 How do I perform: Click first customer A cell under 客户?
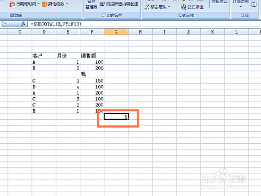coord(44,62)
